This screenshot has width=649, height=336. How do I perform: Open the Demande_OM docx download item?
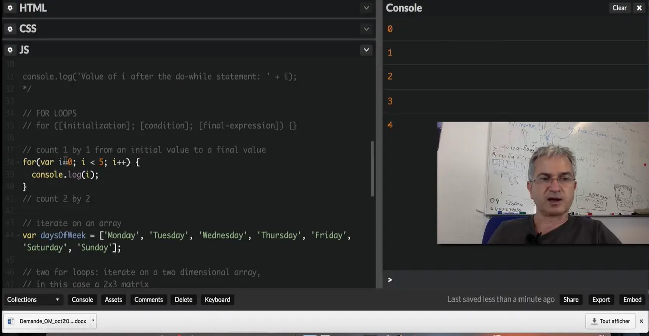(x=46, y=321)
